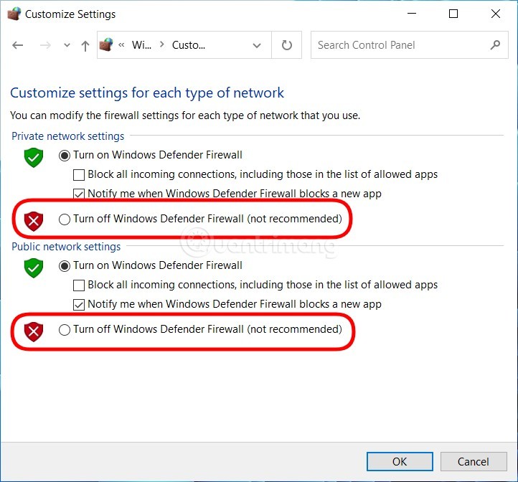
Task: Expand the address bar history dropdown
Action: pos(257,45)
